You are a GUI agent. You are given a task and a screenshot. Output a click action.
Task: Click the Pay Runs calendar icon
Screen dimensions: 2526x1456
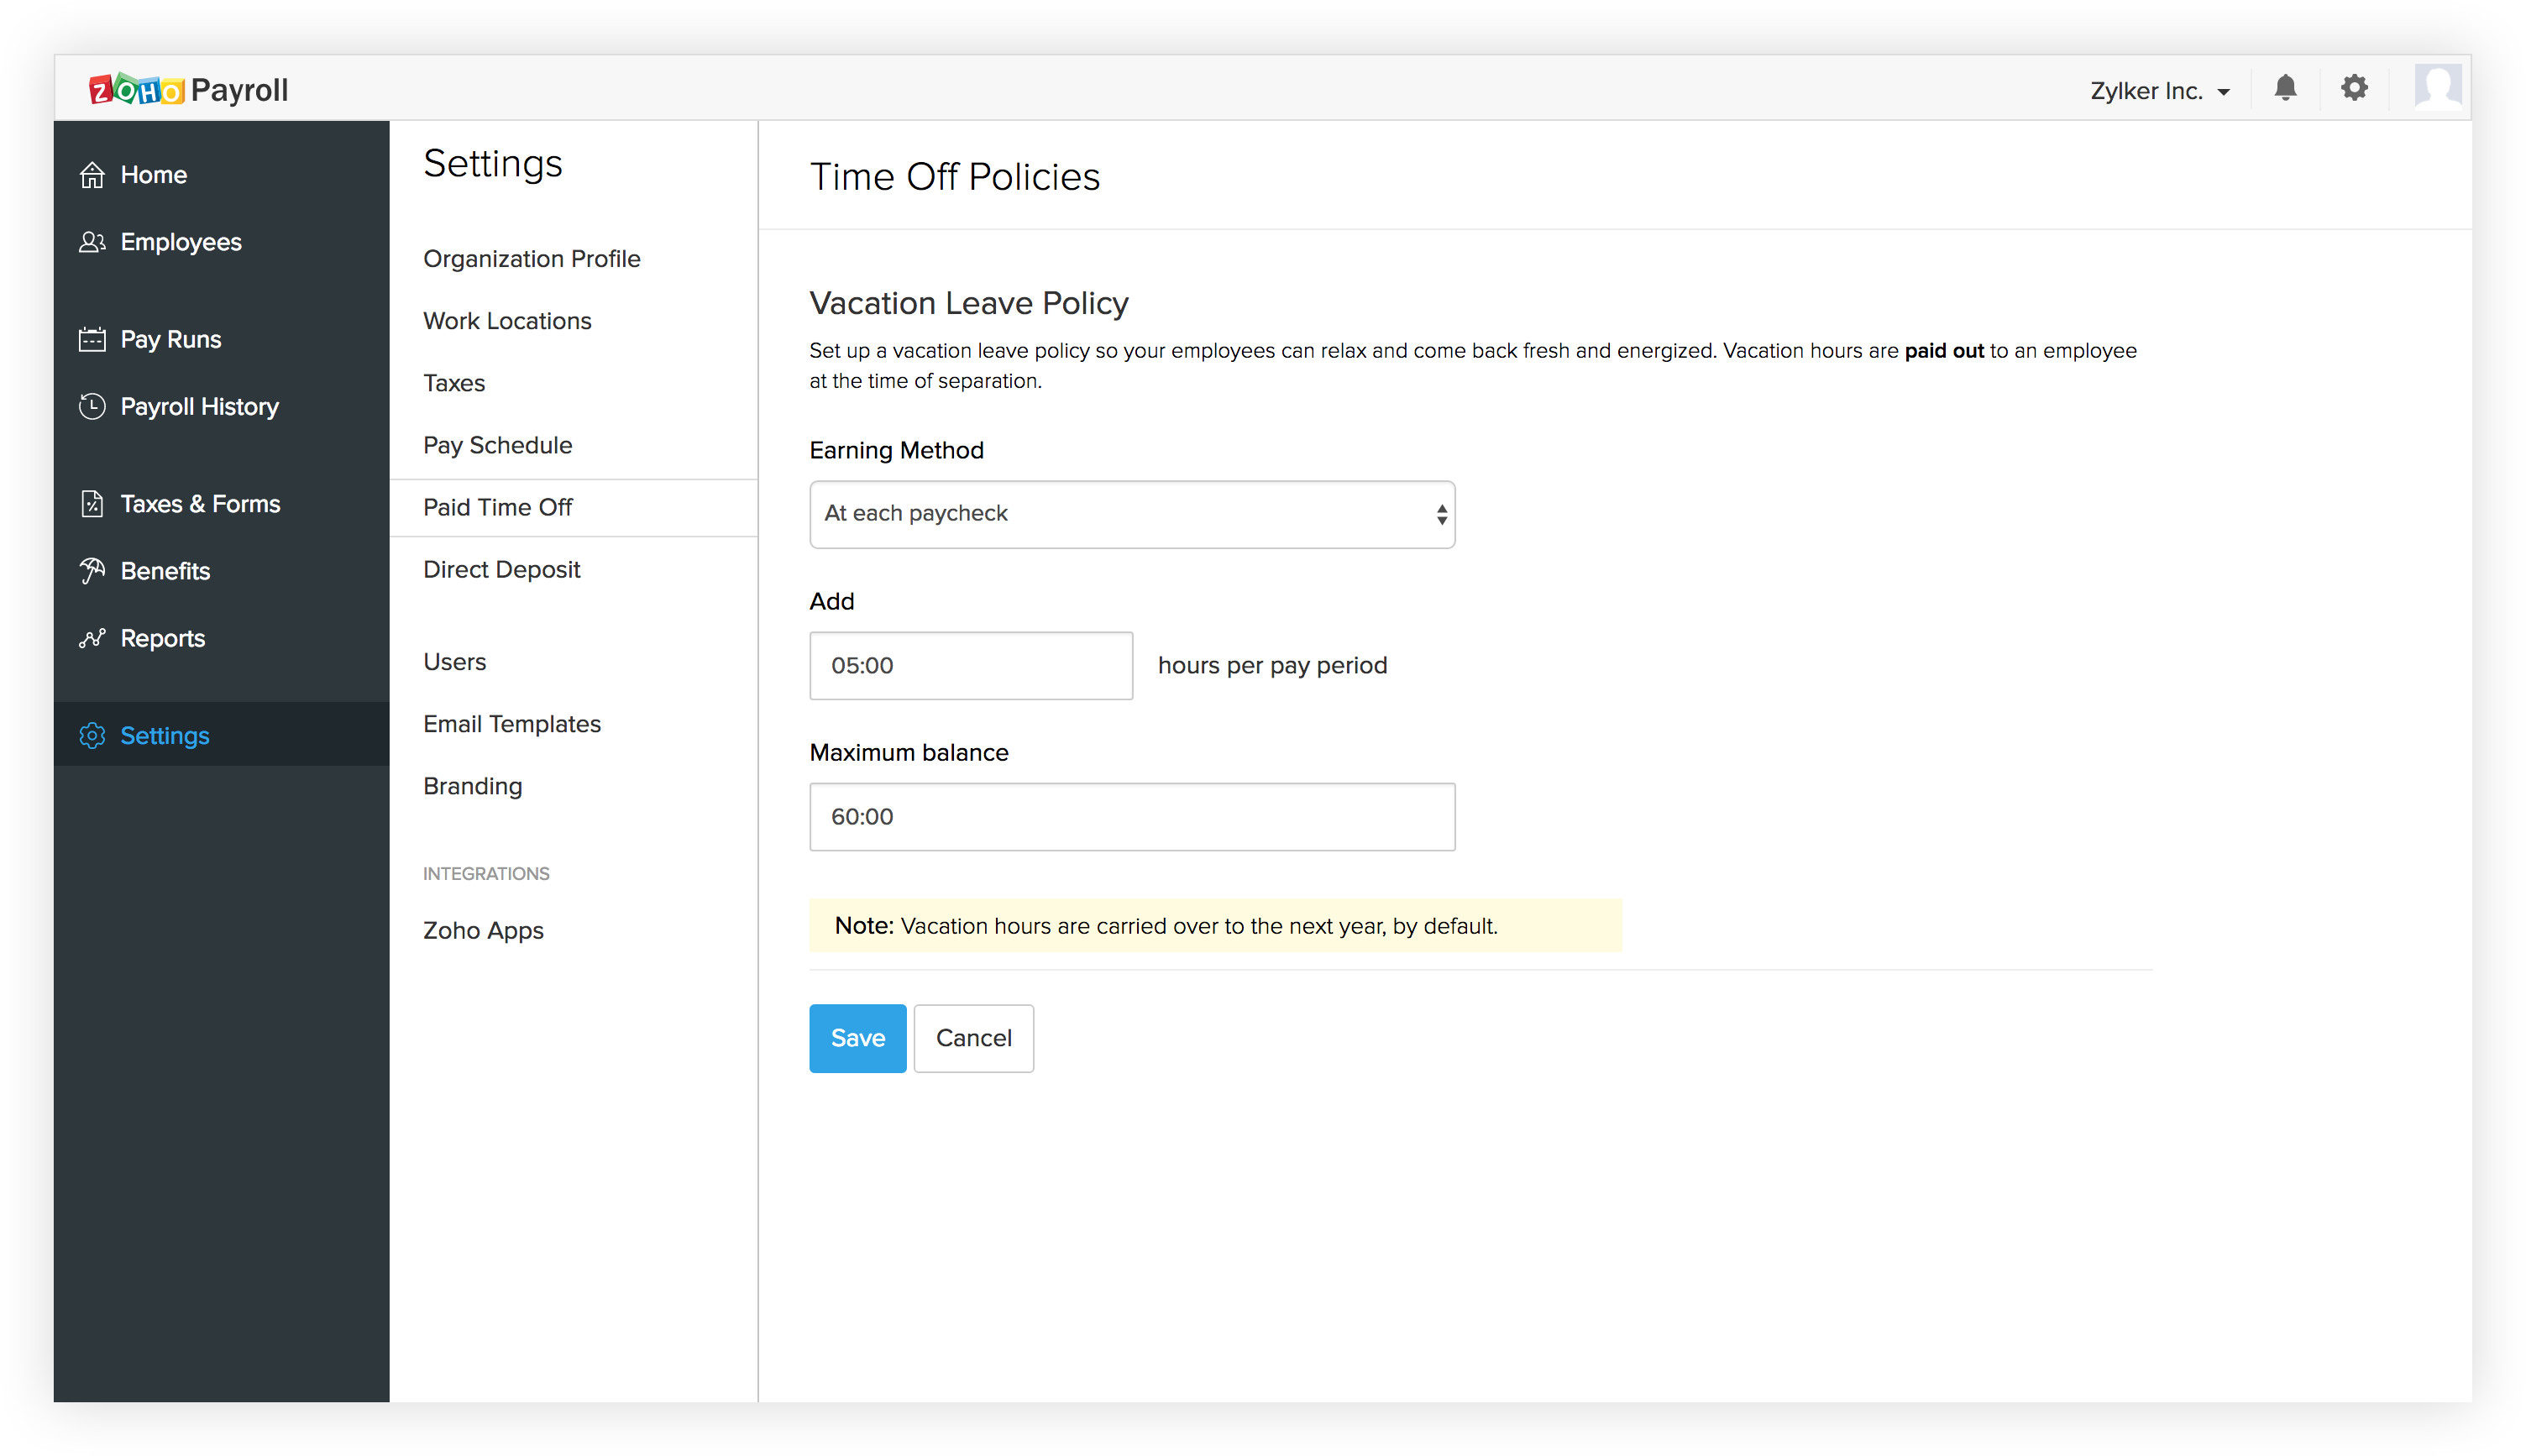point(92,340)
